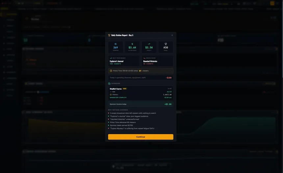Select the $3.6K ad revenue value
283x173 pixels.
click(x=132, y=47)
